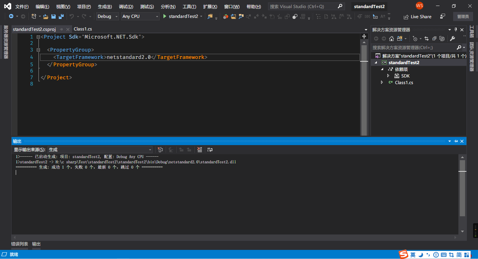Open the output source 生成 dropdown
The width and height of the screenshot is (478, 259).
(100, 150)
